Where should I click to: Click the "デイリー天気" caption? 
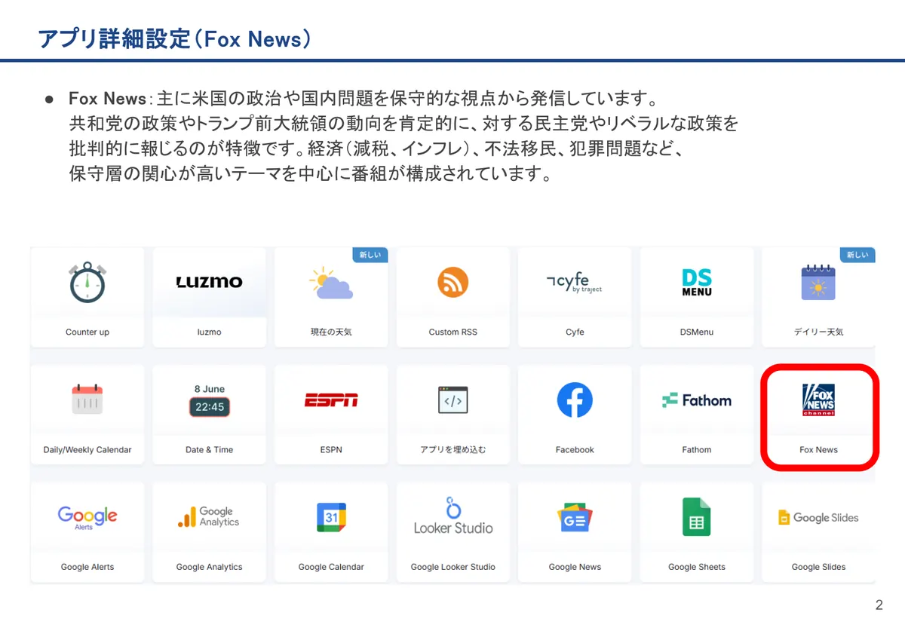pos(818,332)
